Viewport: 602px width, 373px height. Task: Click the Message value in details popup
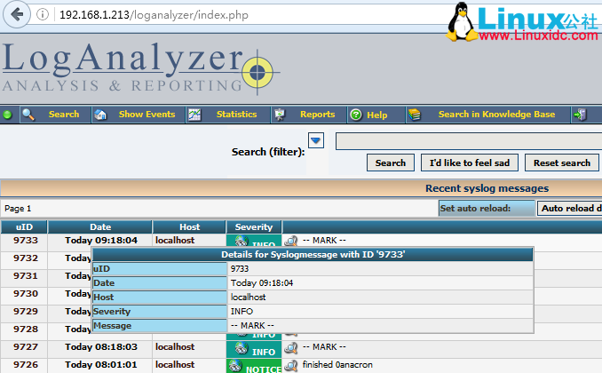coord(252,325)
